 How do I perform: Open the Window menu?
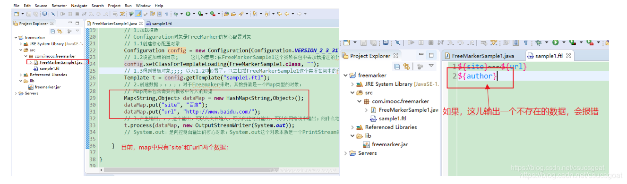(x=143, y=6)
